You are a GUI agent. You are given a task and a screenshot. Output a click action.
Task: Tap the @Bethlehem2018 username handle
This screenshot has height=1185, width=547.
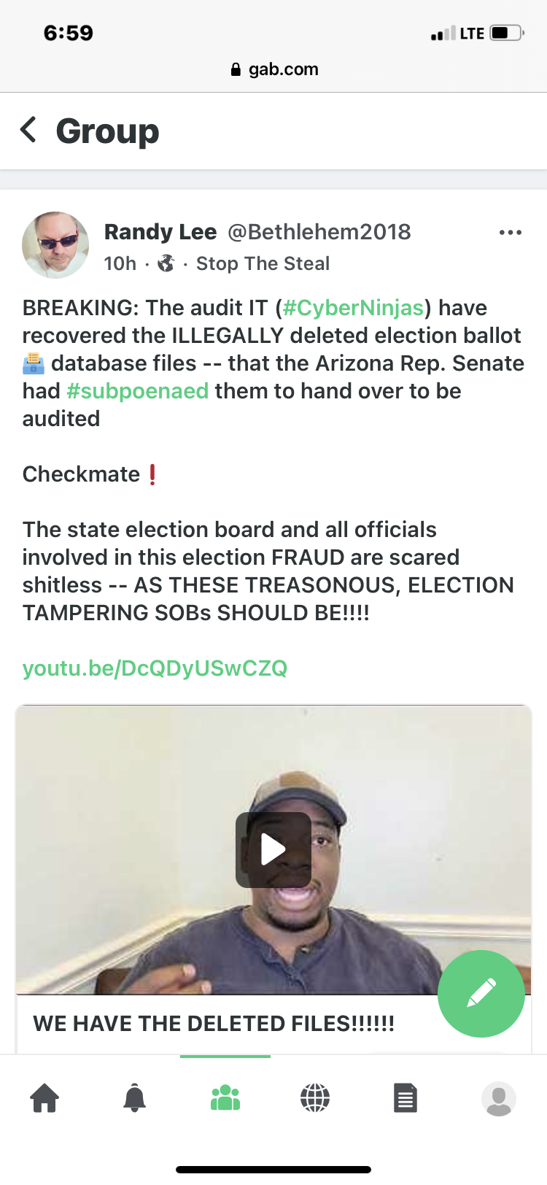click(x=319, y=232)
